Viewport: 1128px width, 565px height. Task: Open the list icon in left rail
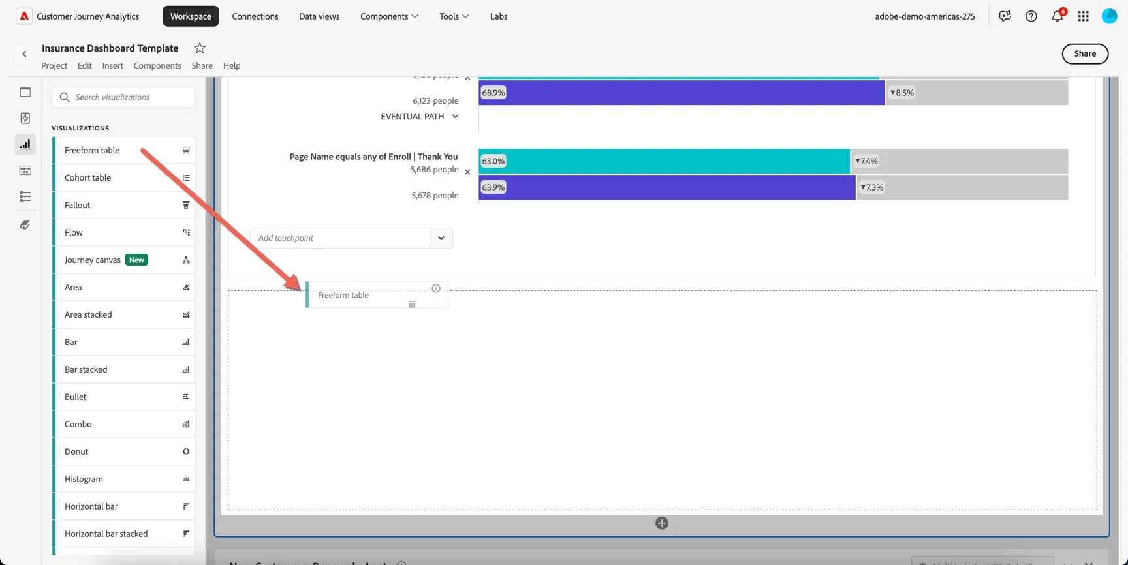(25, 196)
